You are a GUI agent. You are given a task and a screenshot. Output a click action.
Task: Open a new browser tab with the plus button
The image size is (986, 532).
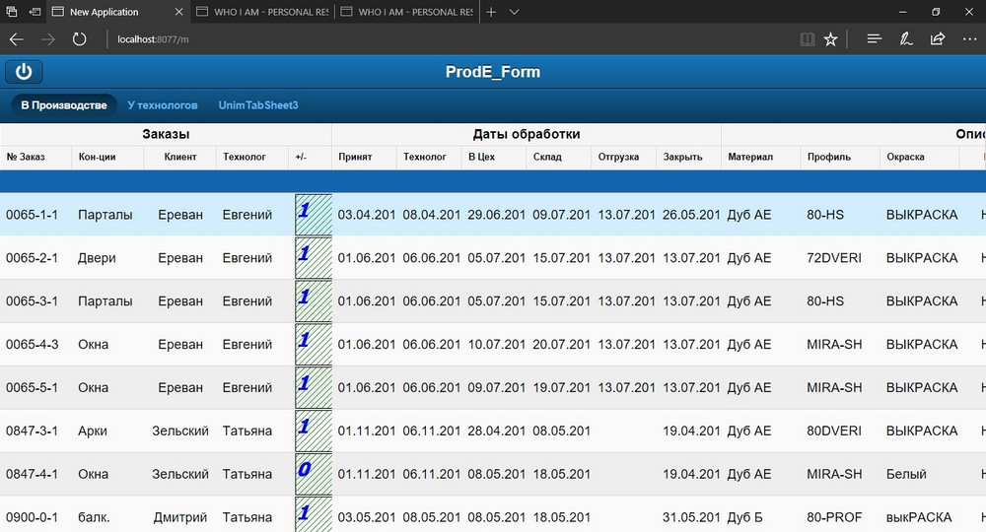[x=491, y=12]
